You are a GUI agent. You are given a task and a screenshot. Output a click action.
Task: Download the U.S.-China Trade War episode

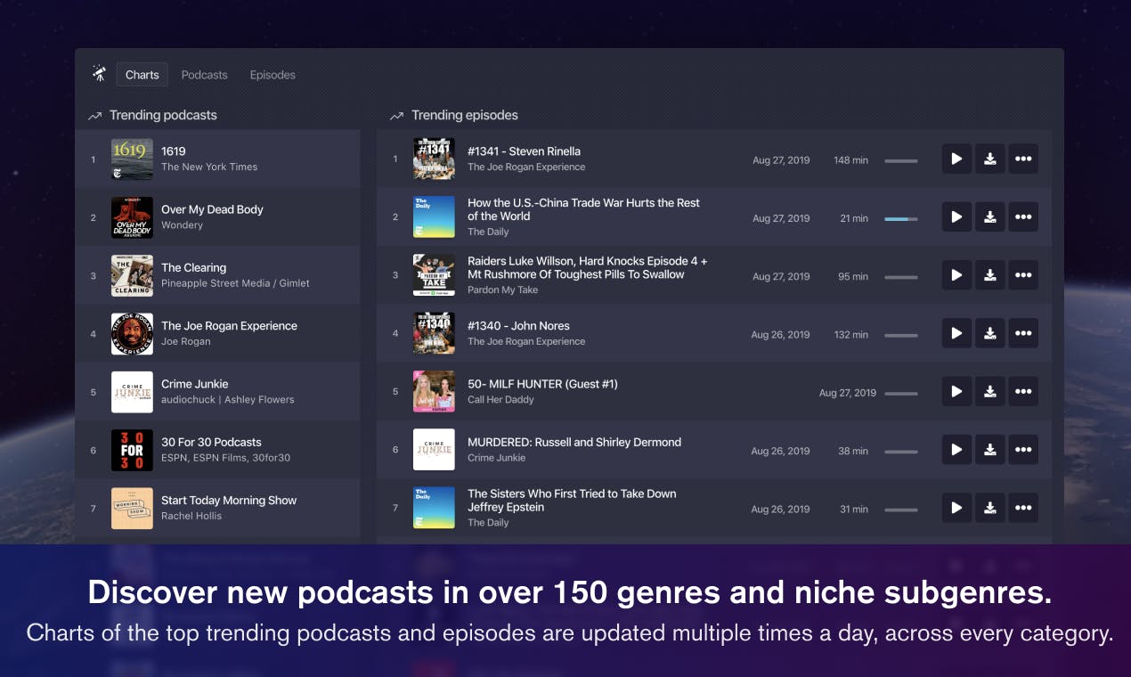989,216
